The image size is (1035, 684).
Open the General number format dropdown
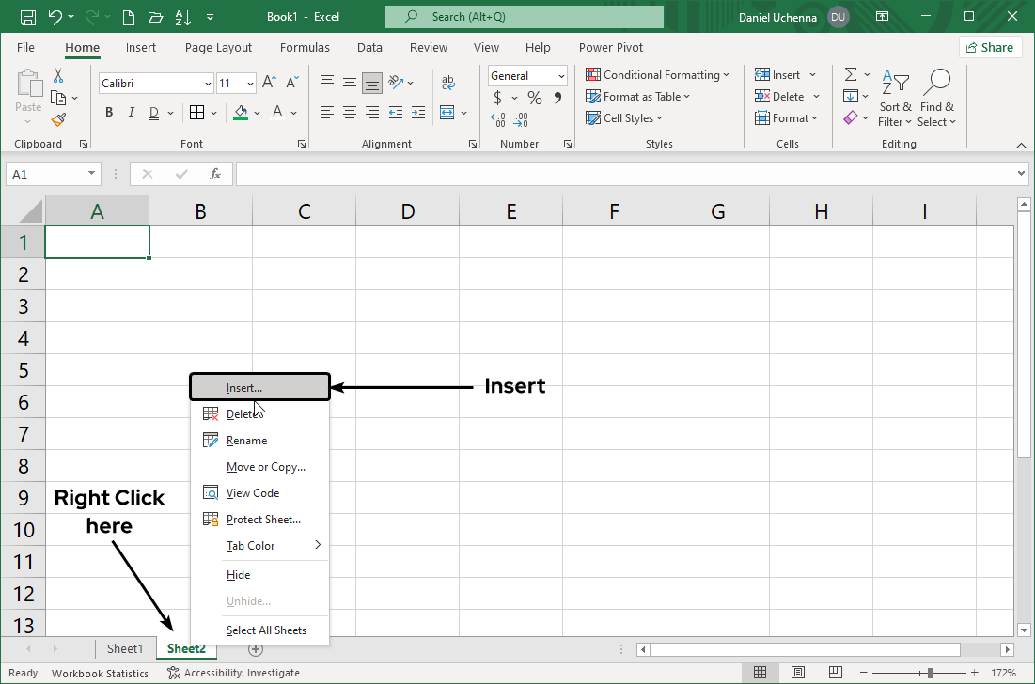point(561,75)
